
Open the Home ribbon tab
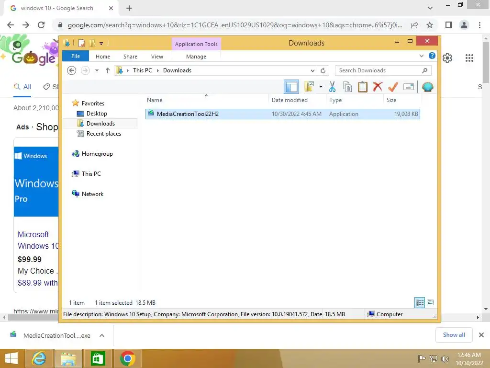pyautogui.click(x=103, y=57)
